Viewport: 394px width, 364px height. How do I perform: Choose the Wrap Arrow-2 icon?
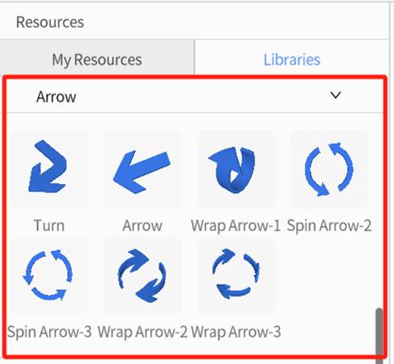pos(142,275)
